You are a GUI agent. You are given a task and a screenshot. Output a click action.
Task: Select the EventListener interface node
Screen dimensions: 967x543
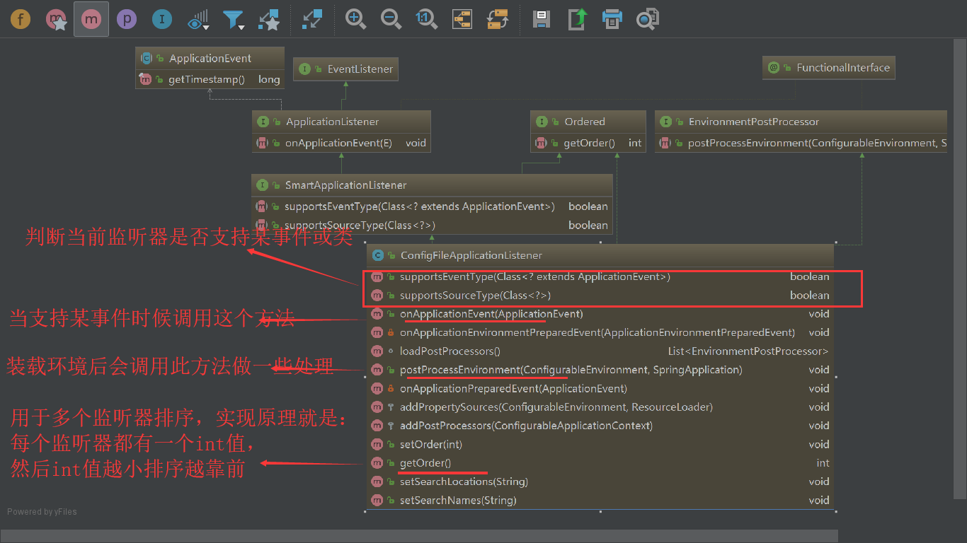pos(346,69)
